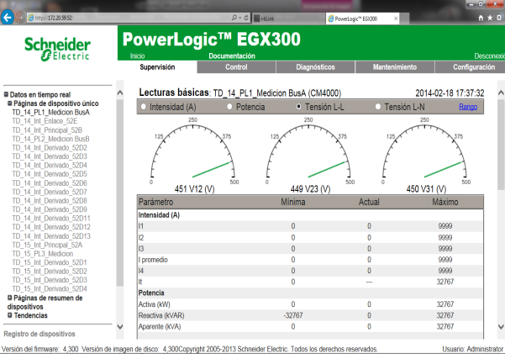This screenshot has width=505, height=354.
Task: Select TD_14_Int_Principal_52B in device list
Action: (47, 129)
